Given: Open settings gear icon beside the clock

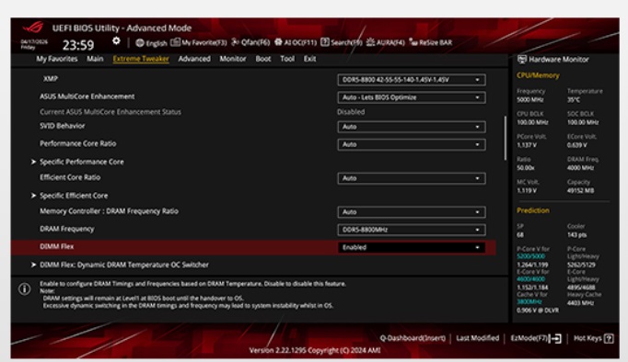Looking at the screenshot, I should coord(116,40).
